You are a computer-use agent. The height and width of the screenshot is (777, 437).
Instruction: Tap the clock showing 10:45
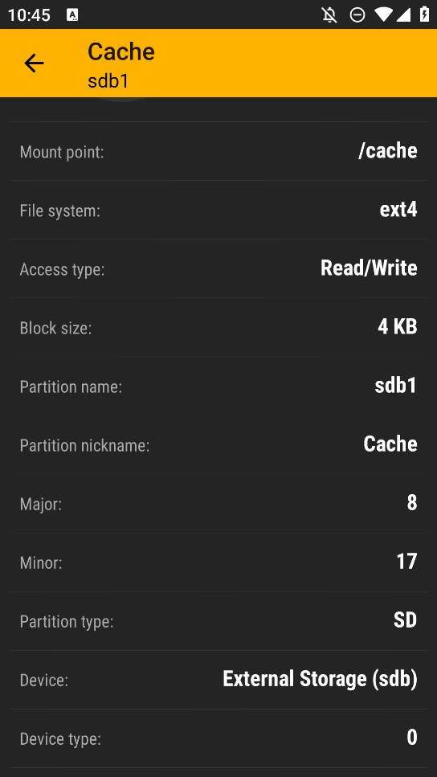29,15
